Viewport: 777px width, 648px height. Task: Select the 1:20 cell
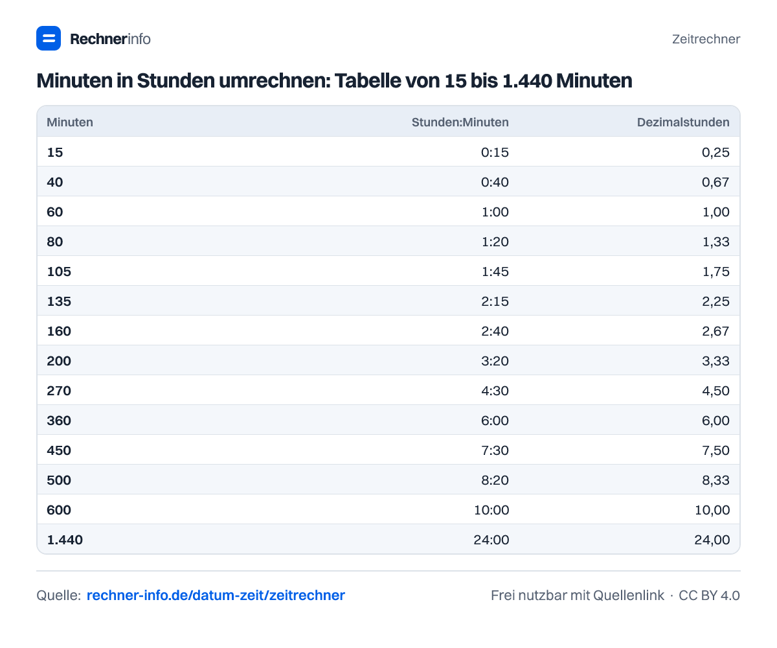click(x=497, y=242)
